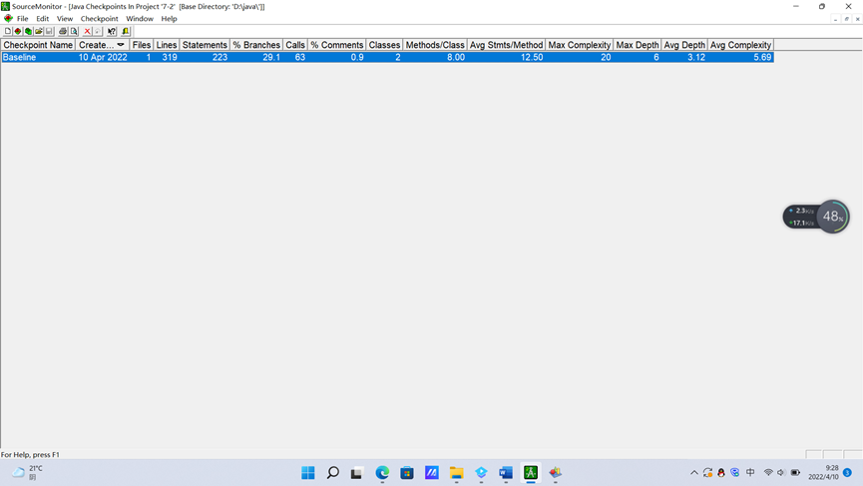
Task: Restore the inner document window
Action: 846,19
